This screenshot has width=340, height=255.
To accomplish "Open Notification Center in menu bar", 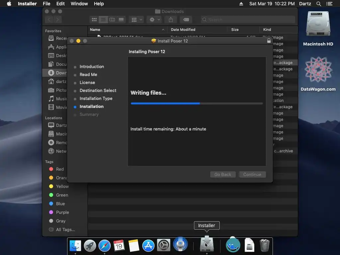I will pyautogui.click(x=329, y=4).
